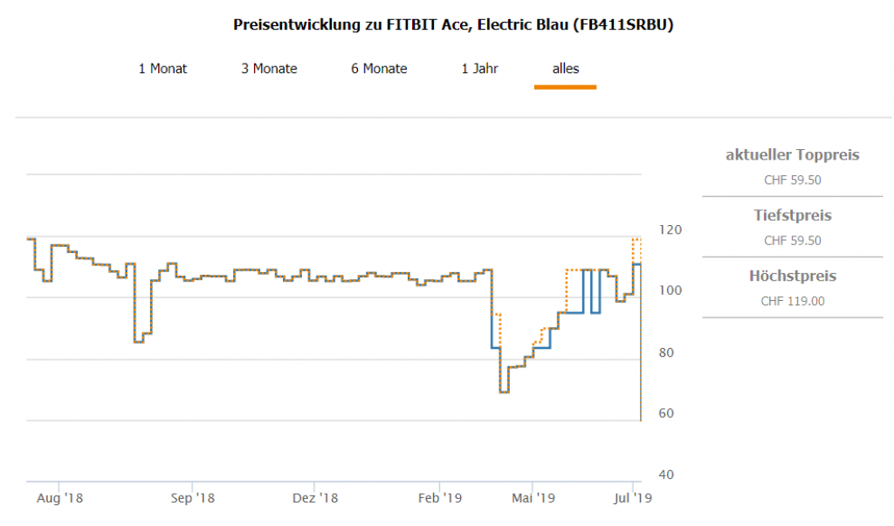Click the CHF 59.50 value under aktueller Toppreis
The width and height of the screenshot is (894, 526).
(x=793, y=181)
